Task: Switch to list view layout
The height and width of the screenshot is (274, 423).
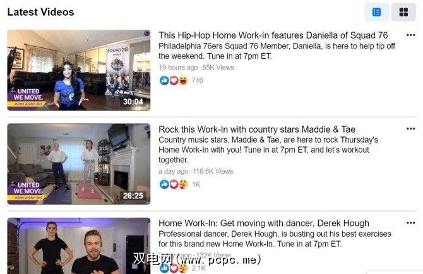Action: tap(376, 12)
